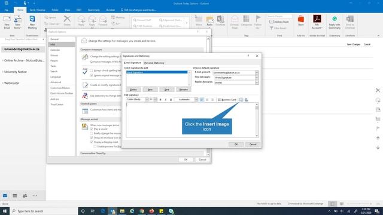Open My Account Adobe dropdown in ribbon
The width and height of the screenshot is (383, 215).
pos(317,22)
